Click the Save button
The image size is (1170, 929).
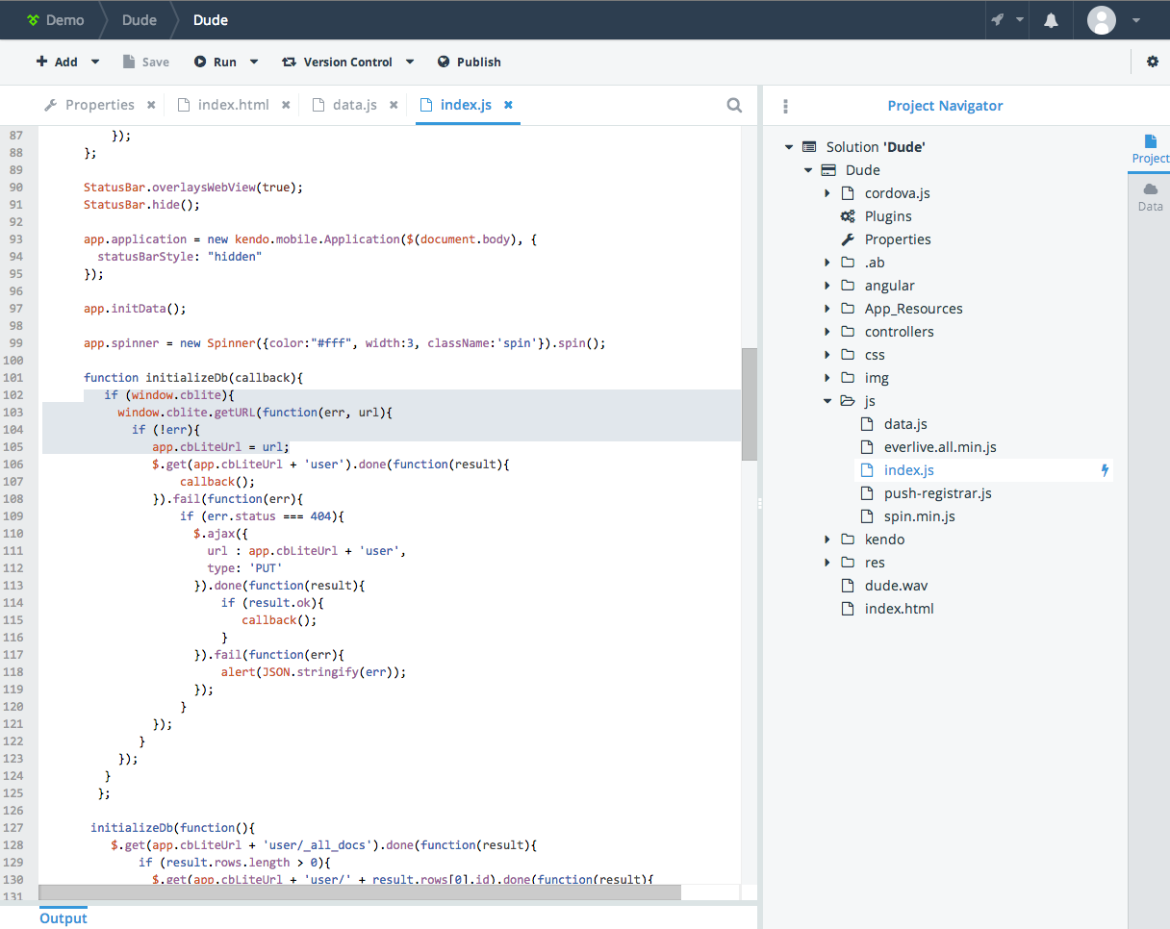pyautogui.click(x=146, y=62)
